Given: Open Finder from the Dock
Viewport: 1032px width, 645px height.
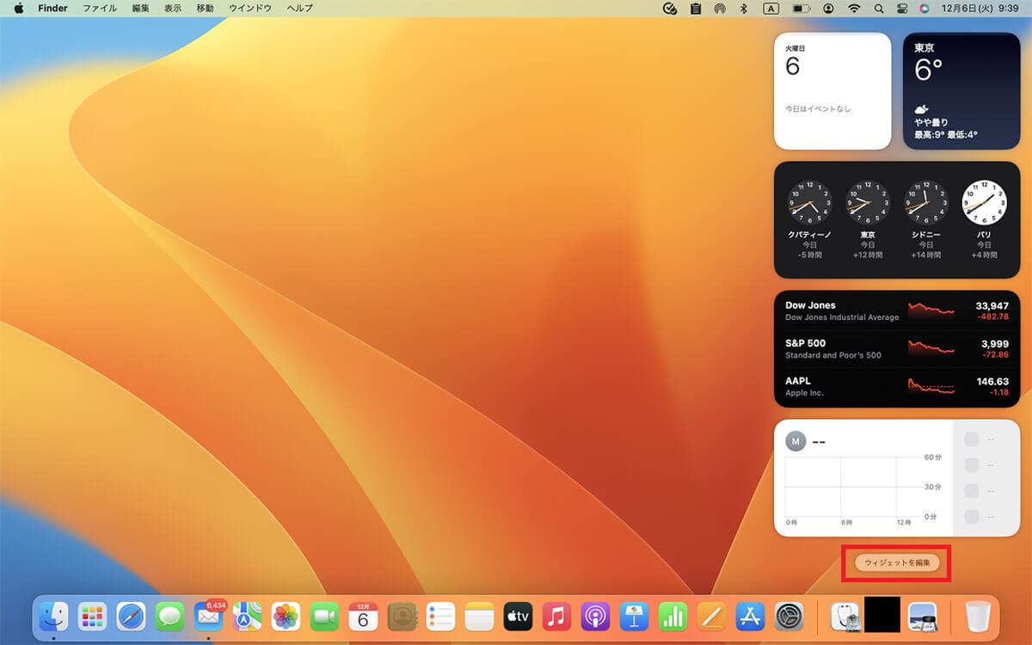Looking at the screenshot, I should tap(54, 616).
